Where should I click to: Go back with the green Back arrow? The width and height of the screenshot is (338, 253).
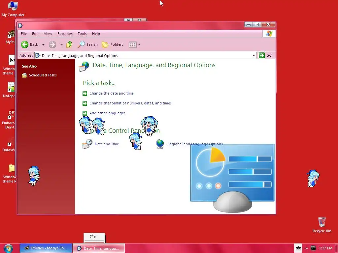point(29,44)
